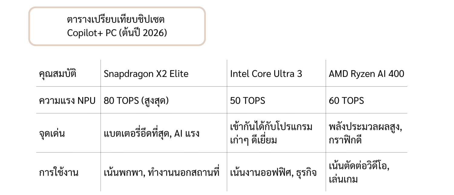454x195 pixels.
Task: Click the (สูงสุด) note beside 80 TOPS
Action: [x=155, y=101]
